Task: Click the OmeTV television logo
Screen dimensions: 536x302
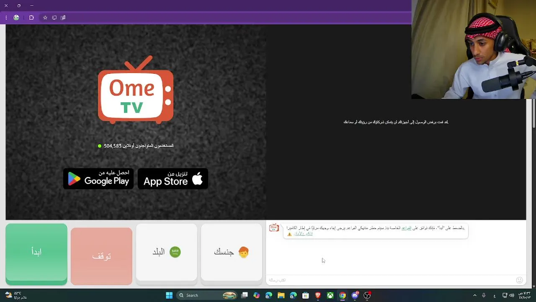Action: 136,90
